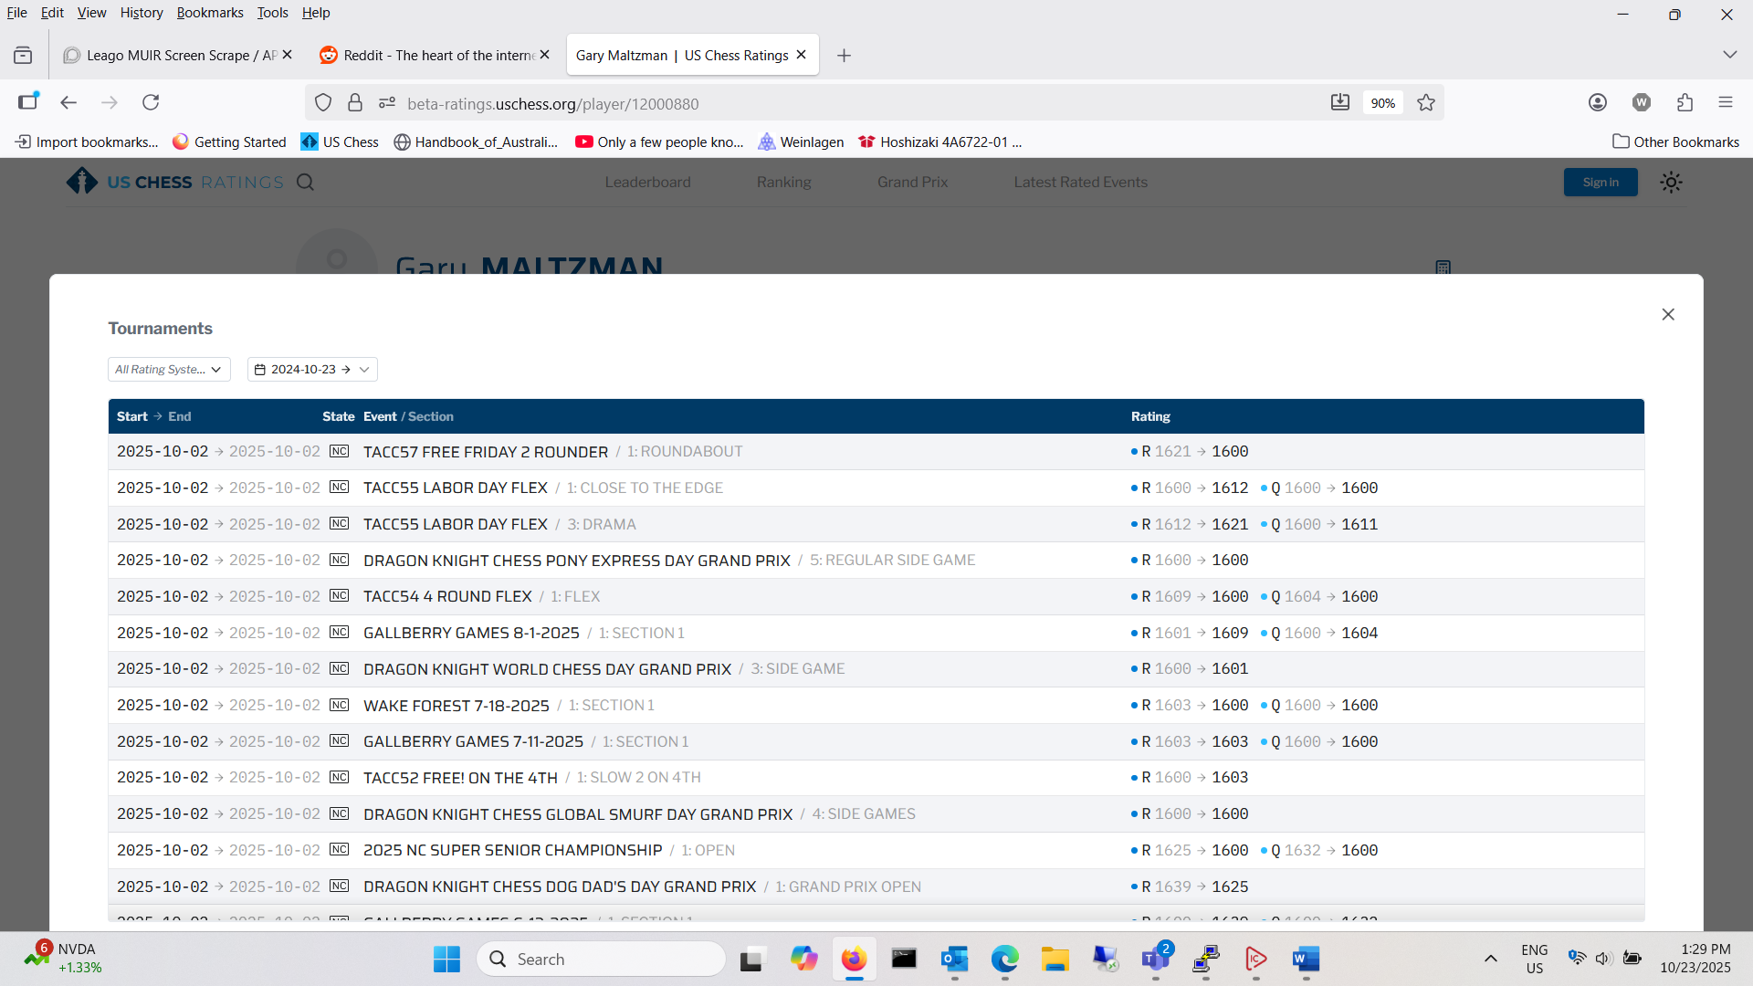
Task: Open Firefox list all tabs chevron
Action: [1729, 55]
